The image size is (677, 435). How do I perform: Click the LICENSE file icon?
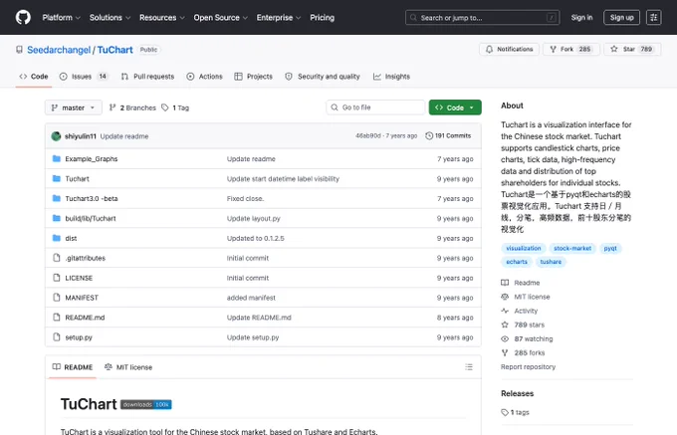coord(56,278)
